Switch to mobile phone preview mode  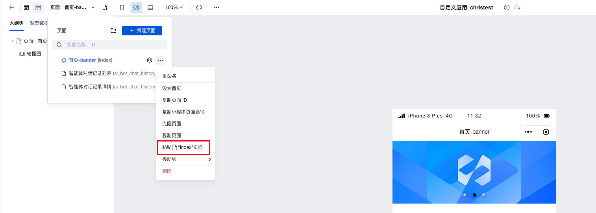[122, 7]
